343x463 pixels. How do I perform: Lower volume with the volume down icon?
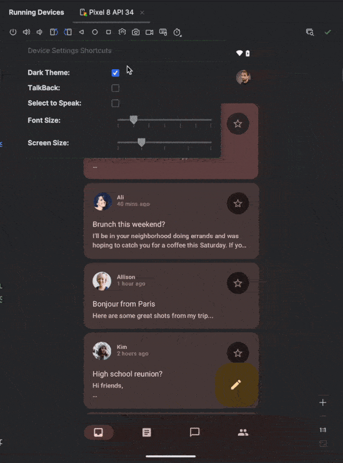click(39, 32)
